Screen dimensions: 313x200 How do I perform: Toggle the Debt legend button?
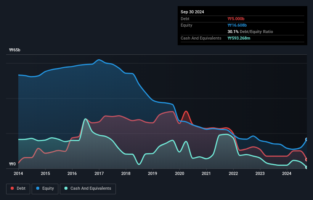tap(18, 189)
